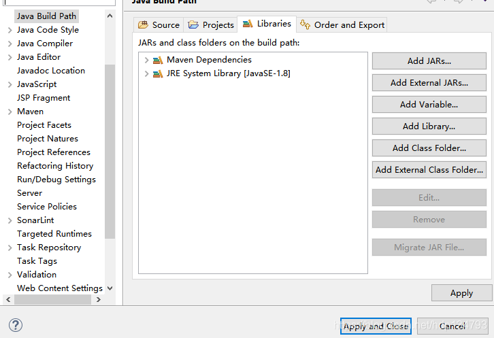The width and height of the screenshot is (494, 338).
Task: Click the sidebar vertical scrollbar thumb
Action: (110, 152)
